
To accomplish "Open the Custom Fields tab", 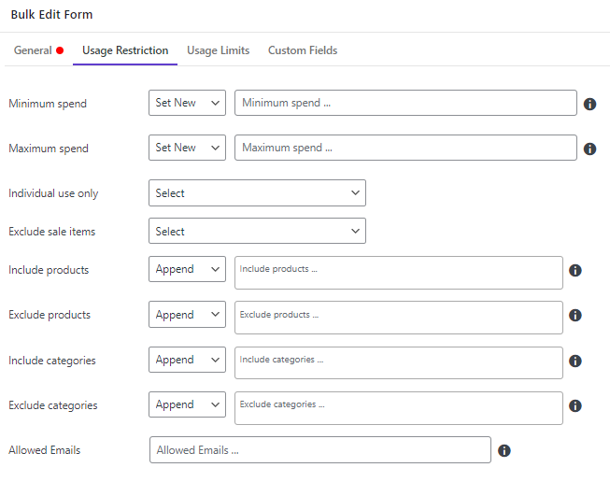I will pos(303,50).
